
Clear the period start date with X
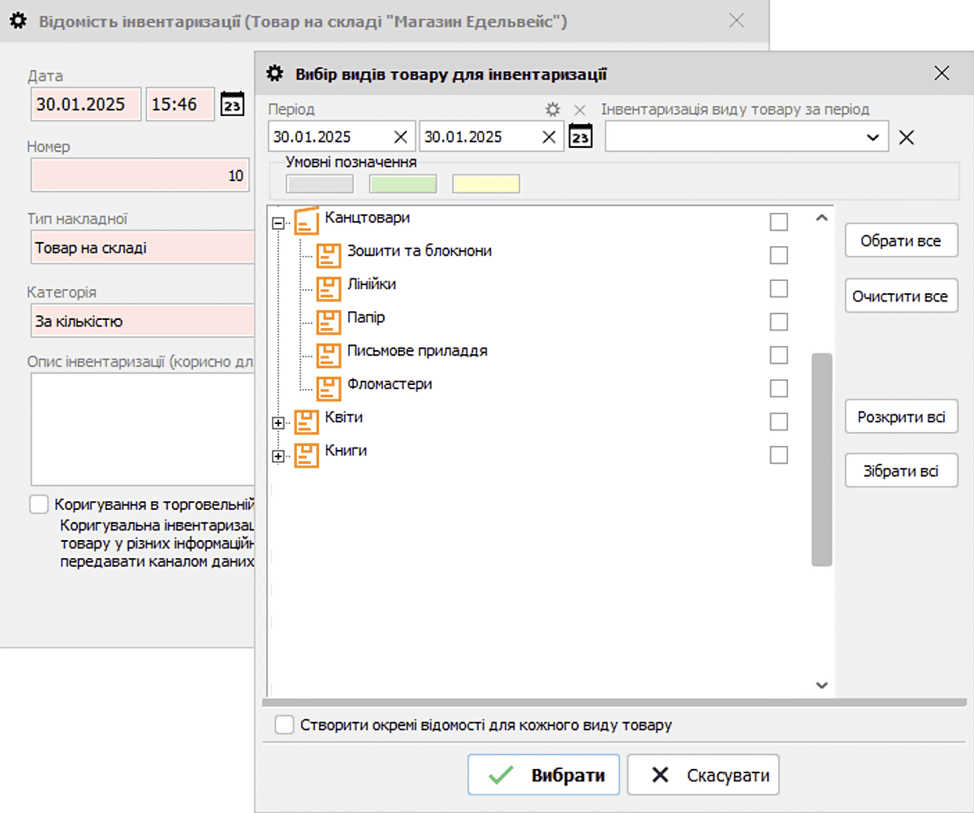(x=400, y=136)
